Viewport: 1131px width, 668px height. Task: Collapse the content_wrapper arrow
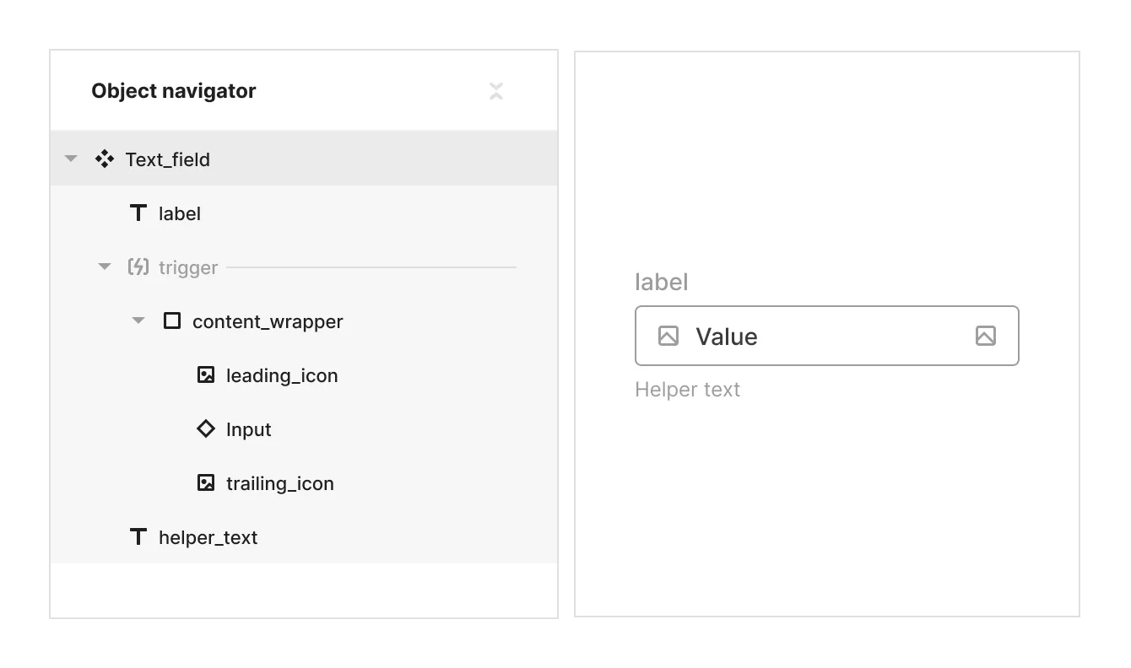[138, 321]
